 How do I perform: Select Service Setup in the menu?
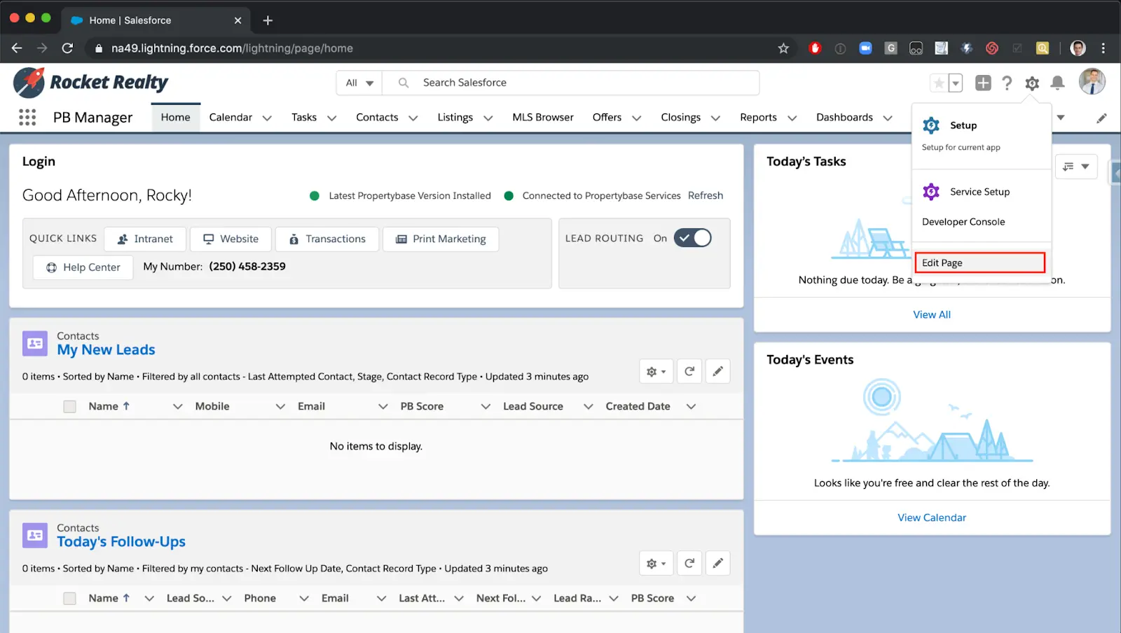979,192
